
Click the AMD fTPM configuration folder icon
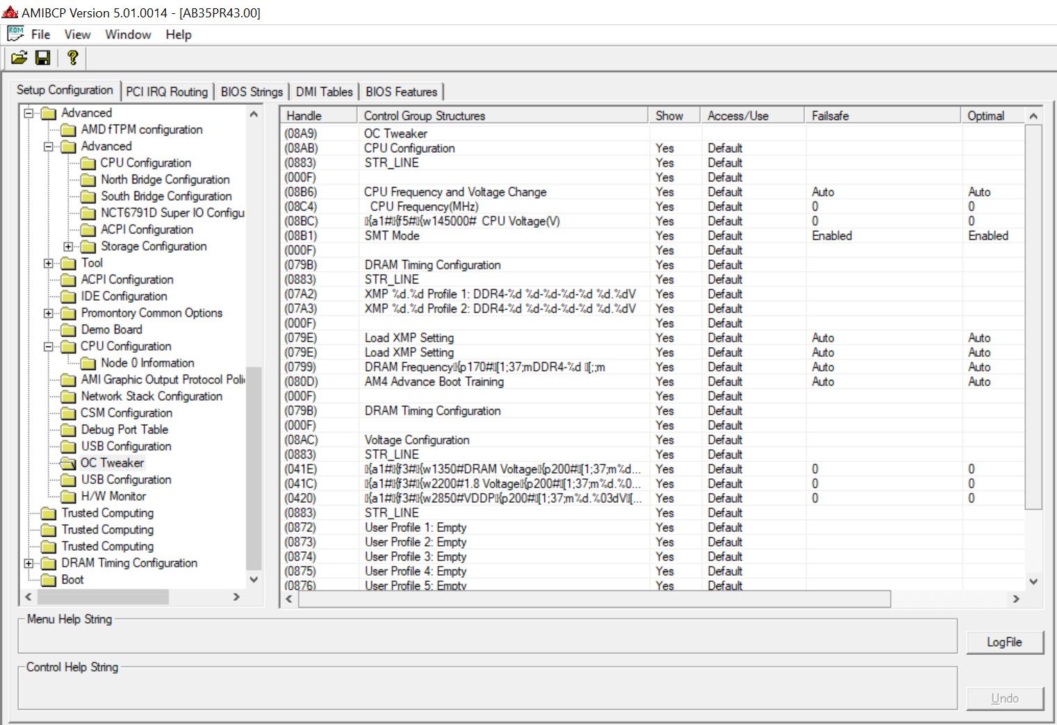tap(68, 130)
